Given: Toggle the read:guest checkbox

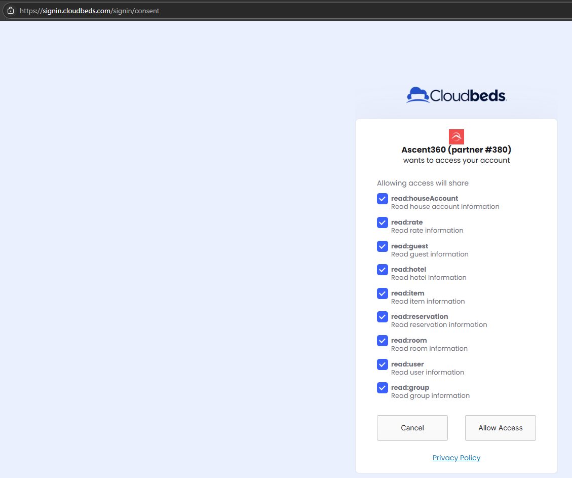Looking at the screenshot, I should (383, 246).
